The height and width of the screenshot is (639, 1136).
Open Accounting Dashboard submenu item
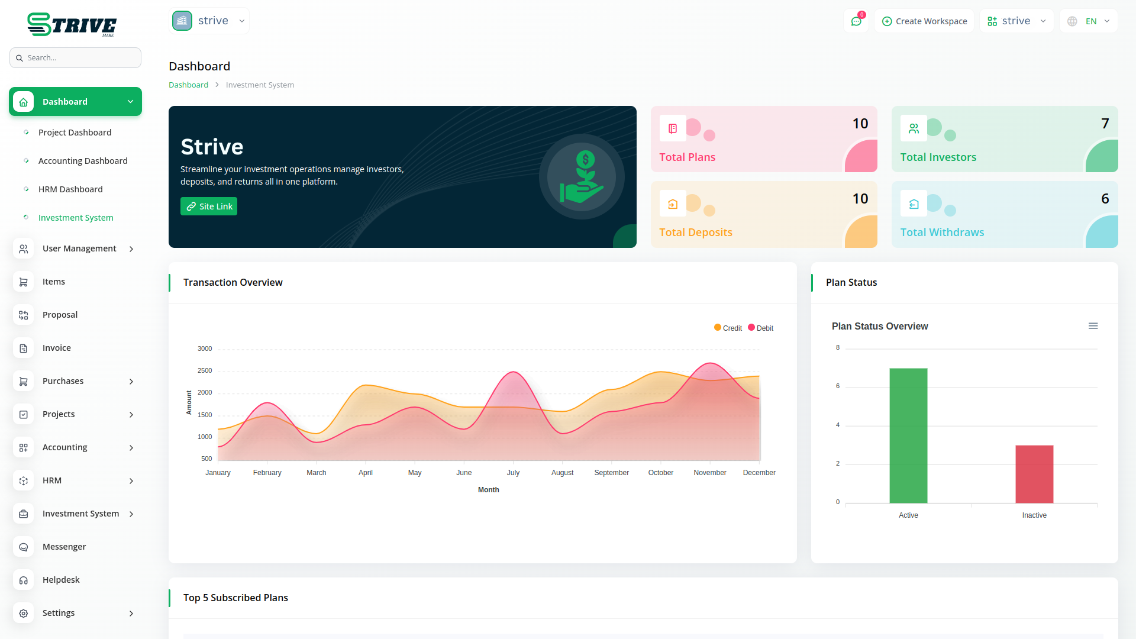pos(83,161)
